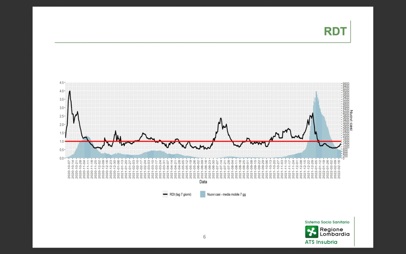Click the 3.0 tick on left axis
The height and width of the screenshot is (254, 406).
pos(61,108)
